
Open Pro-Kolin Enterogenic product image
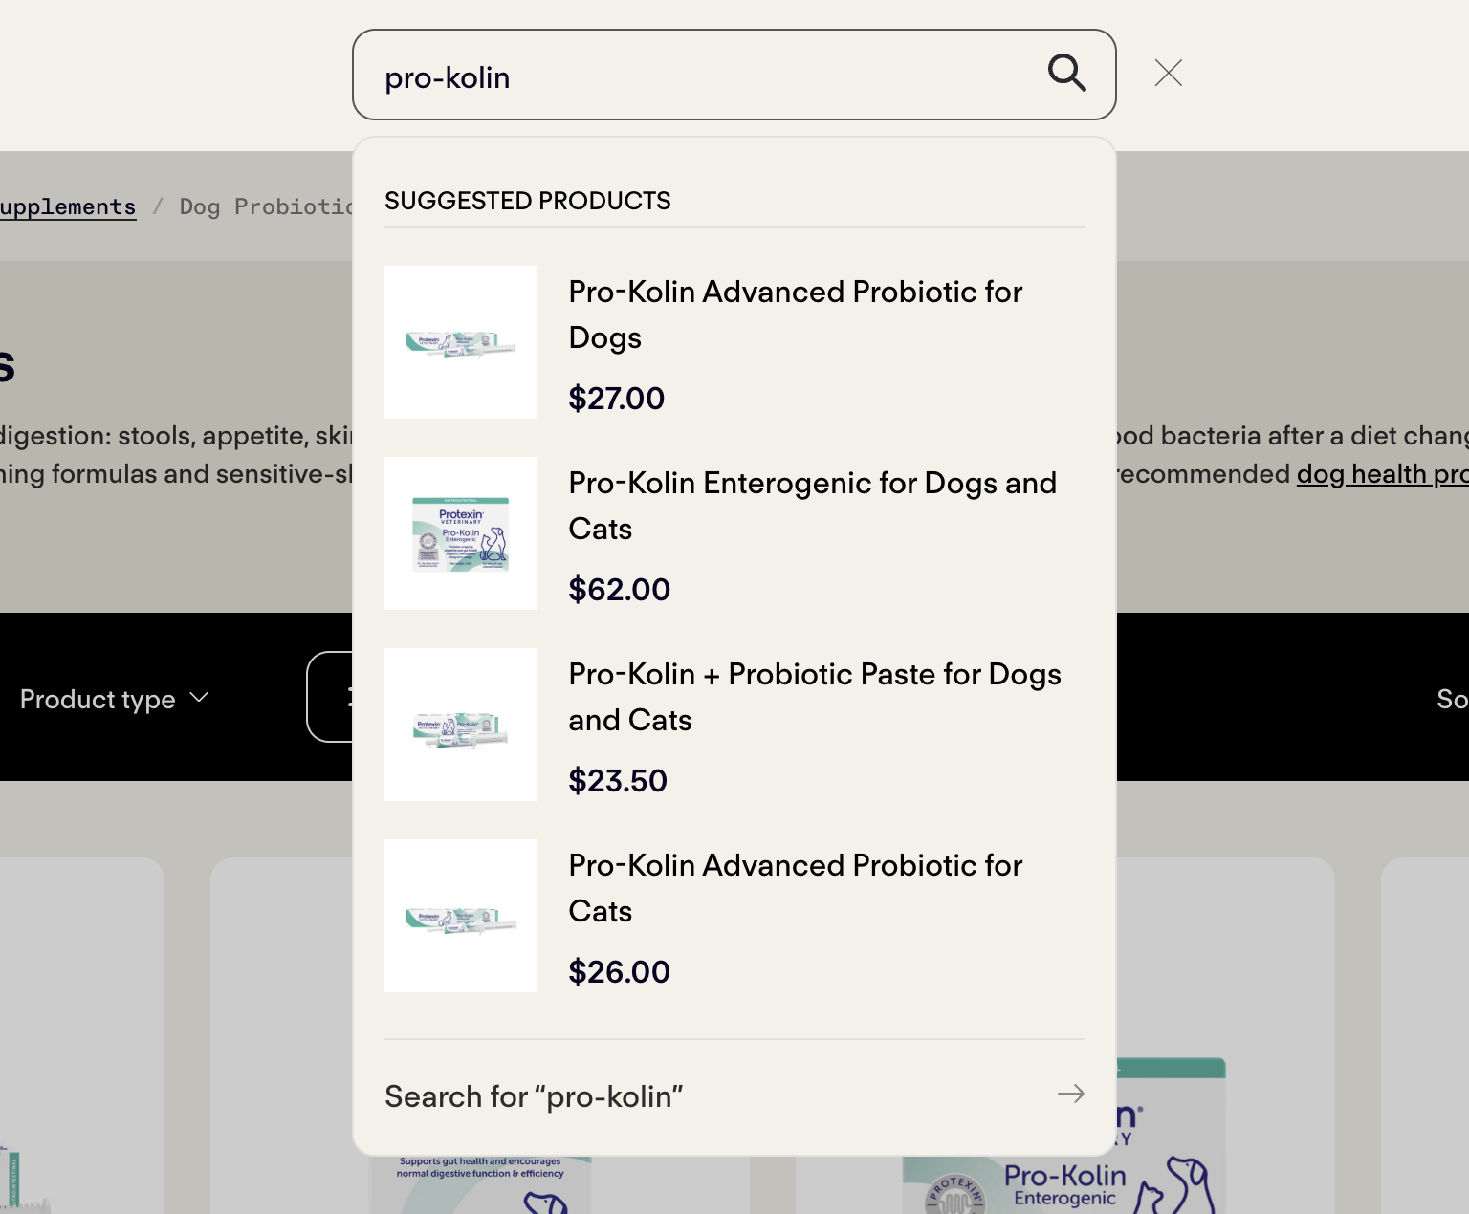coord(461,533)
